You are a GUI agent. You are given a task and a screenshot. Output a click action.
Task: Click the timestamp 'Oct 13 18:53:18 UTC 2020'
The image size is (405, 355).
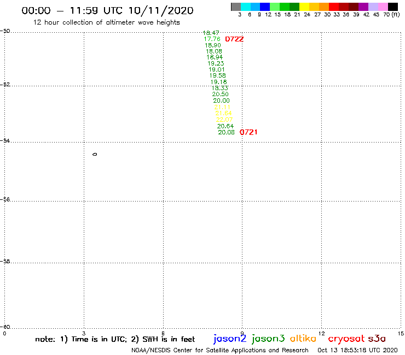coord(357,350)
